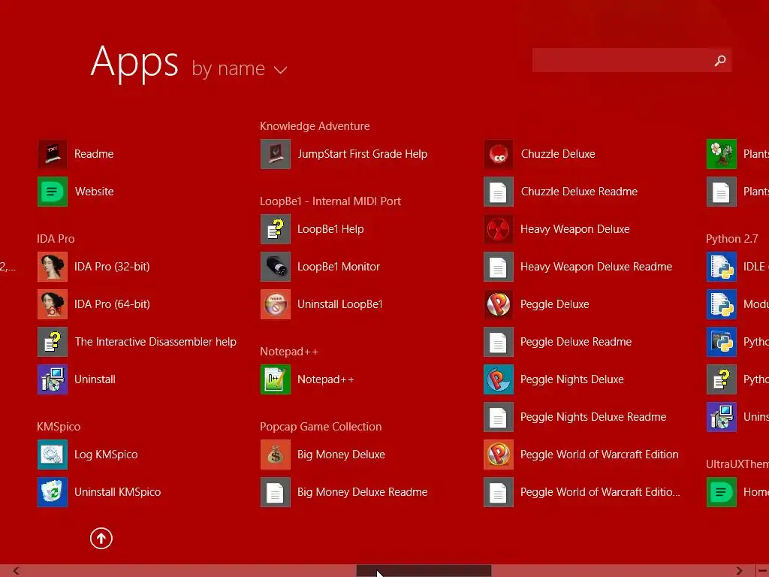769x577 pixels.
Task: Open Peggle Nights Deluxe Readme icon
Action: [499, 416]
